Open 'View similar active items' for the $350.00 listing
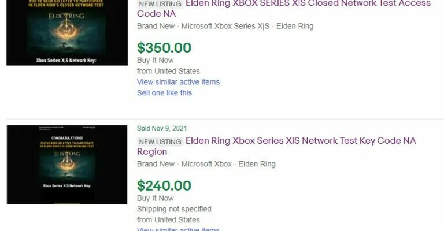 (x=178, y=82)
